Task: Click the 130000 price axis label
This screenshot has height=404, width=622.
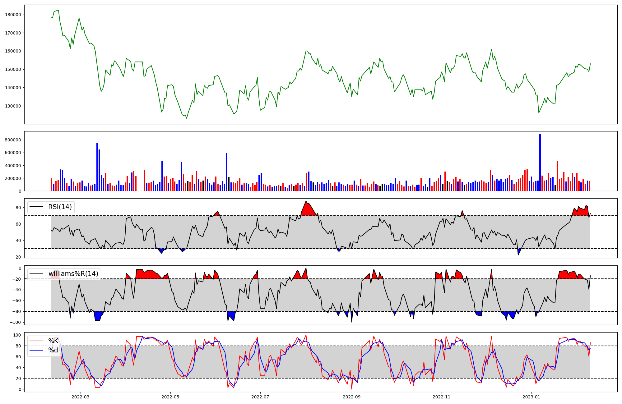Action: click(13, 106)
